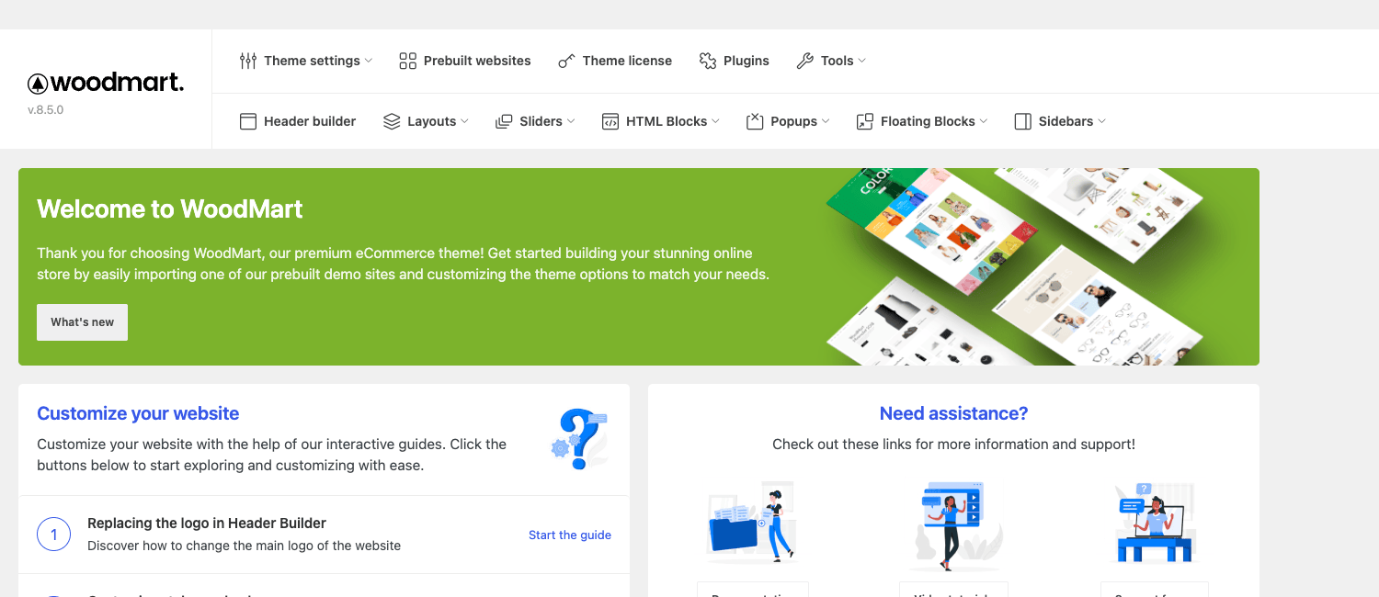
Task: Click Start the guide for logo
Action: 570,535
